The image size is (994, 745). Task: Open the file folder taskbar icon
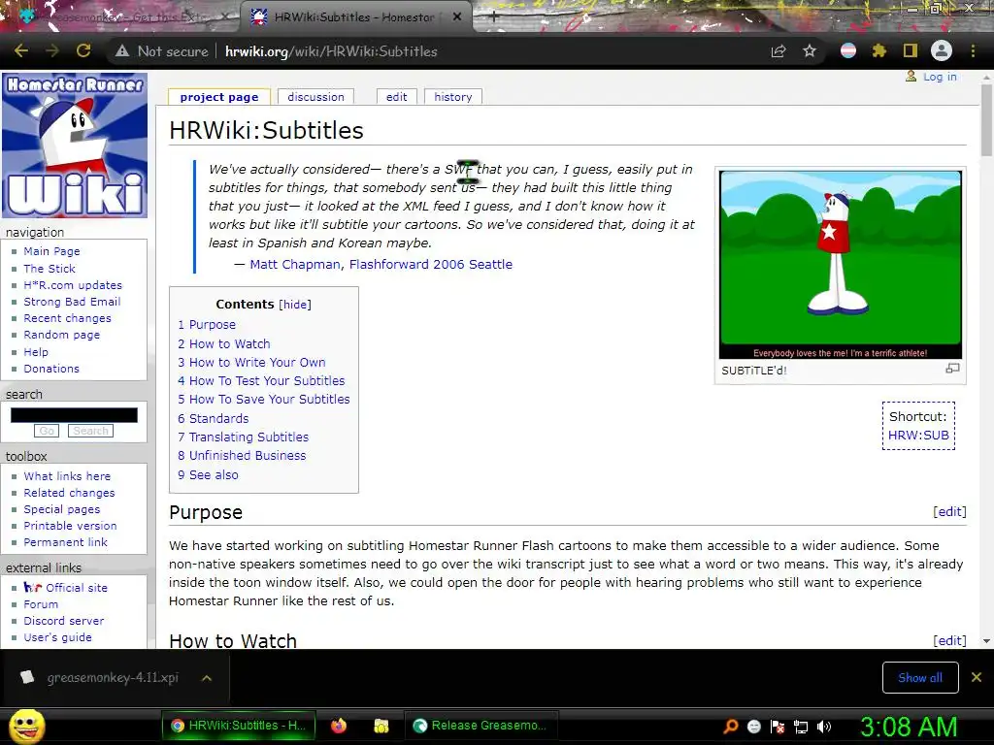pos(381,726)
